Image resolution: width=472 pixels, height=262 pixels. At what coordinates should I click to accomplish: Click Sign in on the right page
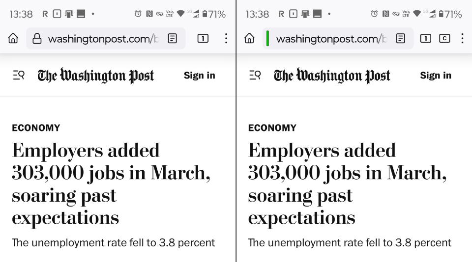435,76
